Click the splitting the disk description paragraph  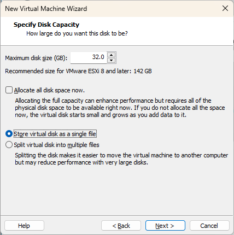[121, 159]
